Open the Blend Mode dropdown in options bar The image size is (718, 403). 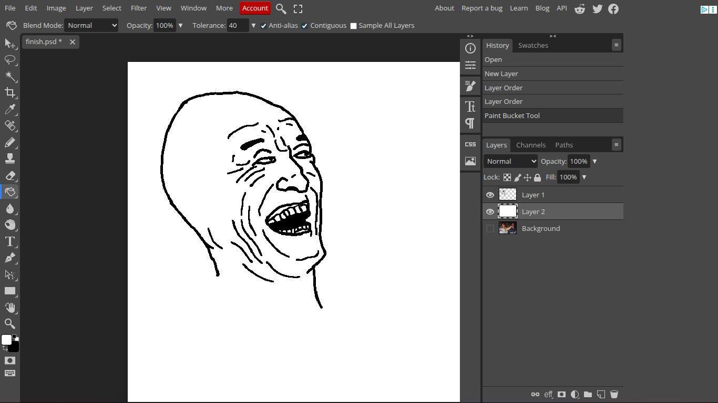coord(91,25)
